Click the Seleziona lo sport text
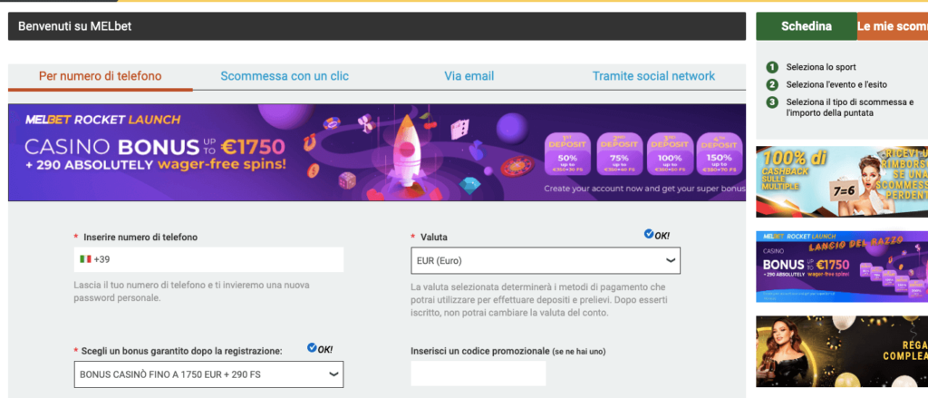The width and height of the screenshot is (928, 398). point(821,67)
